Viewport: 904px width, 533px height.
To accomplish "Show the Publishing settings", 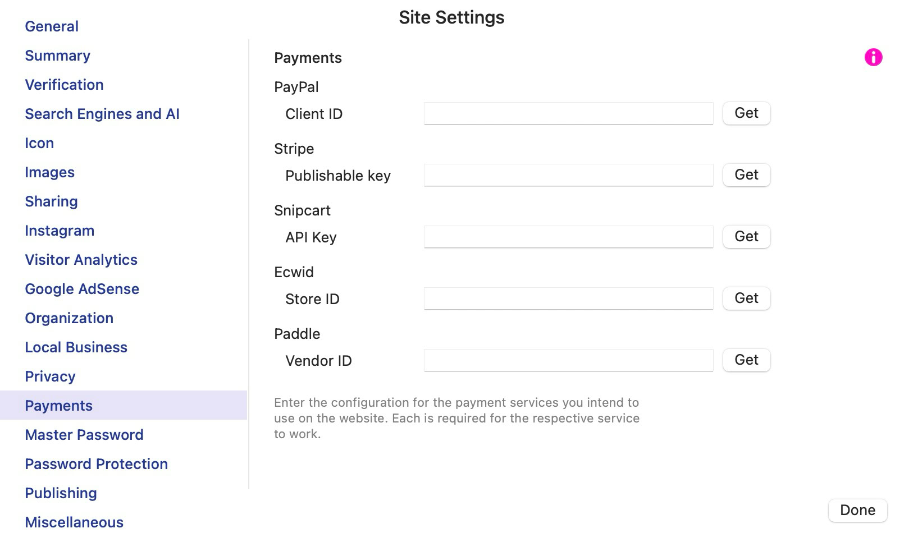I will pos(61,493).
